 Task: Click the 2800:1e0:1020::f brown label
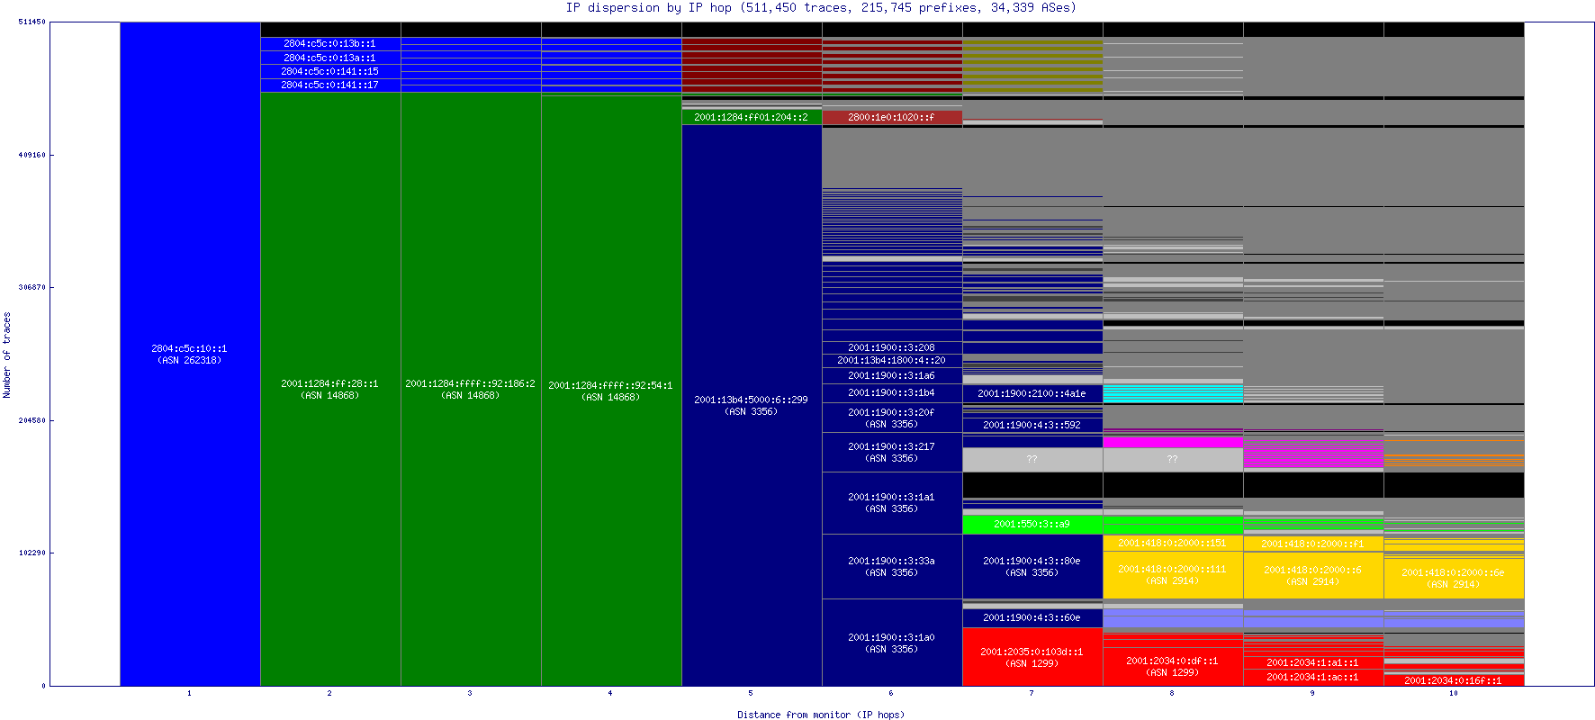[x=891, y=117]
